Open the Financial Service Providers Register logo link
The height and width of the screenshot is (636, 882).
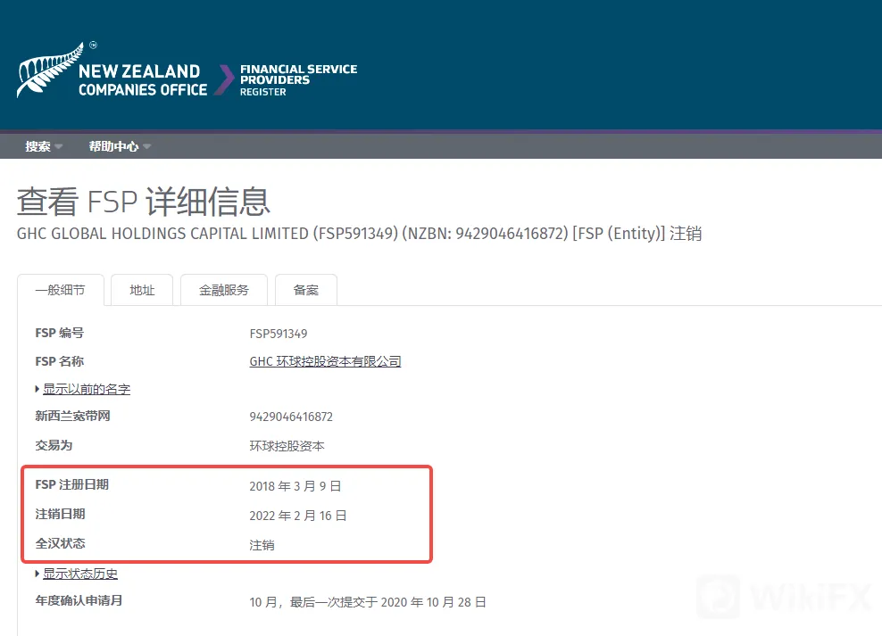[x=298, y=79]
